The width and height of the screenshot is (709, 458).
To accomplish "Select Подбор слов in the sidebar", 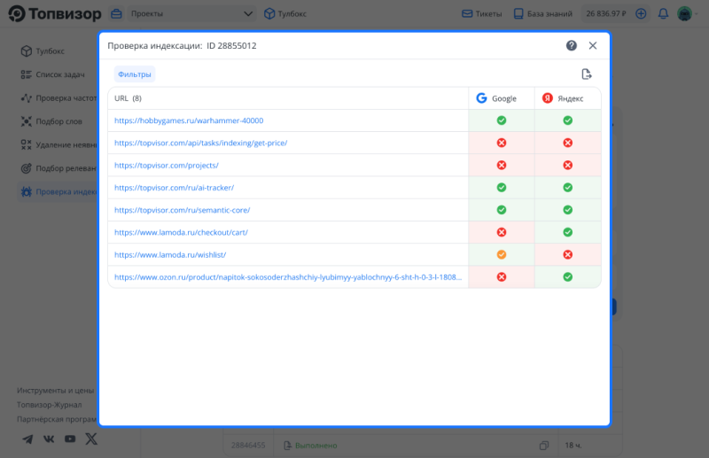I will 51,121.
